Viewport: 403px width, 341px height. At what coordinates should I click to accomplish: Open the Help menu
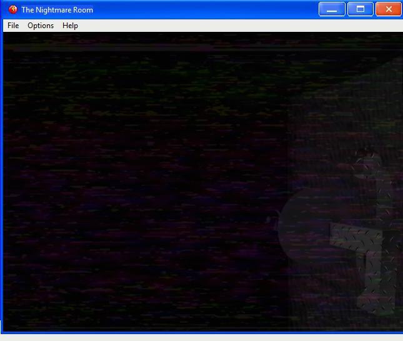point(70,26)
